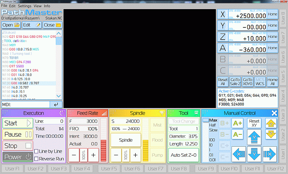Open the Settings menu
The height and width of the screenshot is (174, 288).
(24, 6)
